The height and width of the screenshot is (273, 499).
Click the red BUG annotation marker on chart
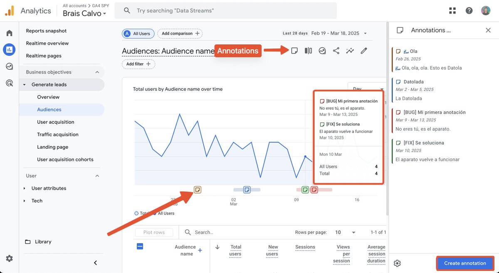(314, 190)
